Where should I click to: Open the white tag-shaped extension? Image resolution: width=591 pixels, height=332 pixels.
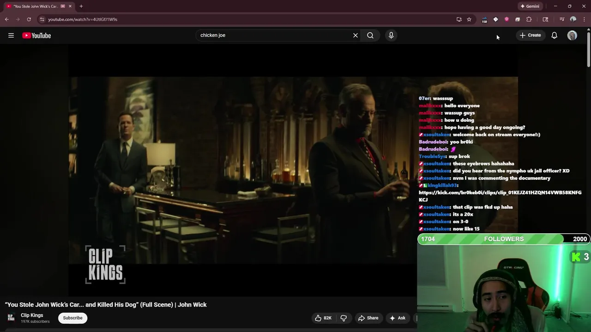[495, 19]
